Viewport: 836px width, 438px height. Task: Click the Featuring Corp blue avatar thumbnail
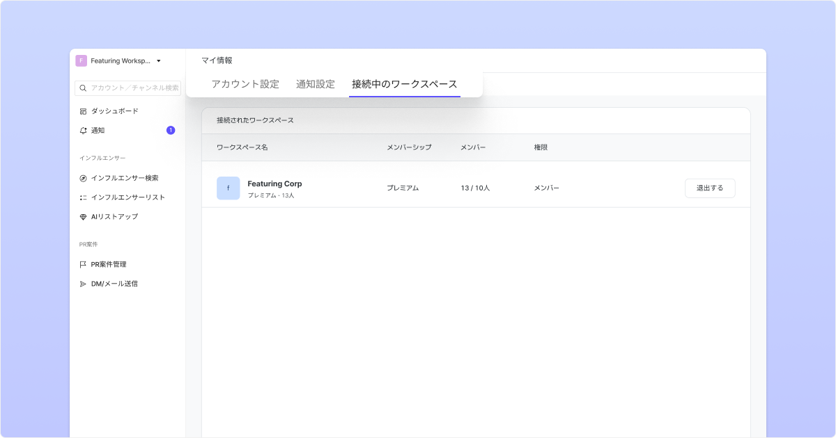pos(228,188)
